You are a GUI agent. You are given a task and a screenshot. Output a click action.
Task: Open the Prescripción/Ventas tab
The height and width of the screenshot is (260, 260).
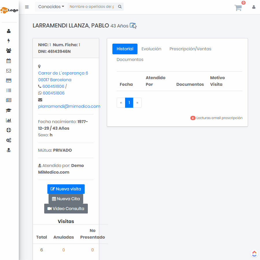tap(190, 49)
